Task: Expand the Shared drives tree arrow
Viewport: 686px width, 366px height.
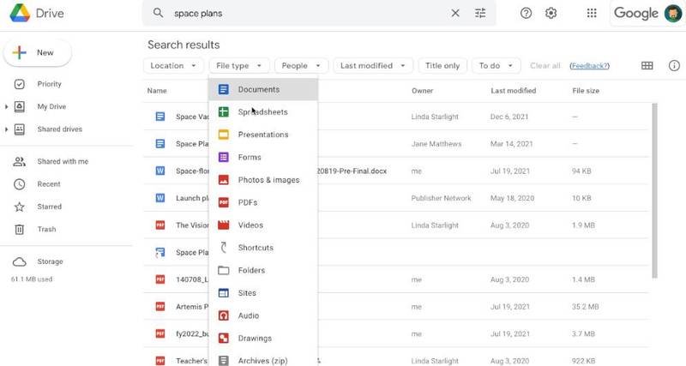Action: (6, 129)
